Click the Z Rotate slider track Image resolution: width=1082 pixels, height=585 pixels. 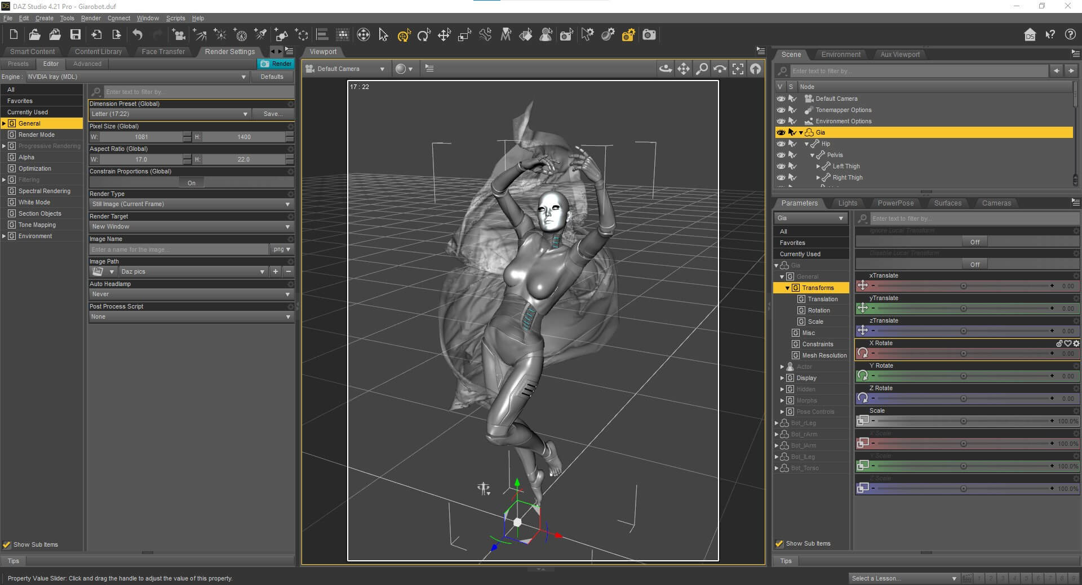click(x=963, y=399)
